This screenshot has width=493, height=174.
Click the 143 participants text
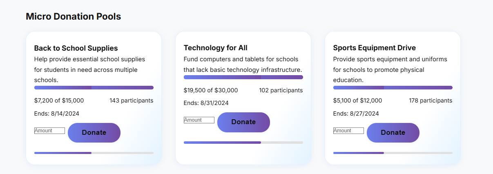(131, 100)
